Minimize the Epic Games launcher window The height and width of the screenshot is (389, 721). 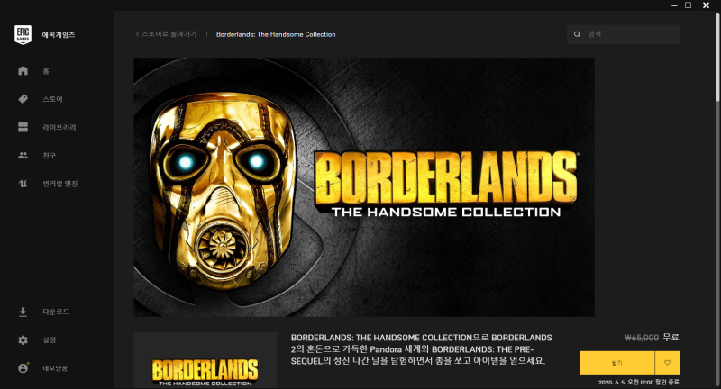[x=674, y=5]
